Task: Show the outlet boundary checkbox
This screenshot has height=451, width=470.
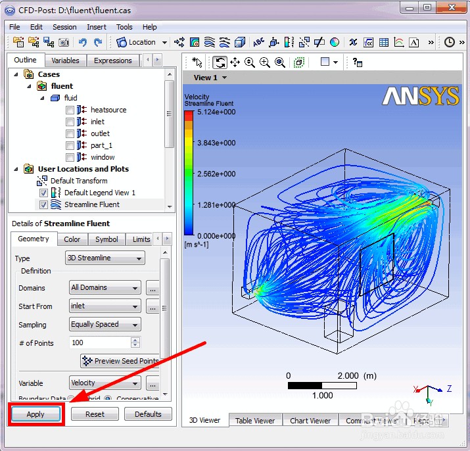Action: (70, 133)
